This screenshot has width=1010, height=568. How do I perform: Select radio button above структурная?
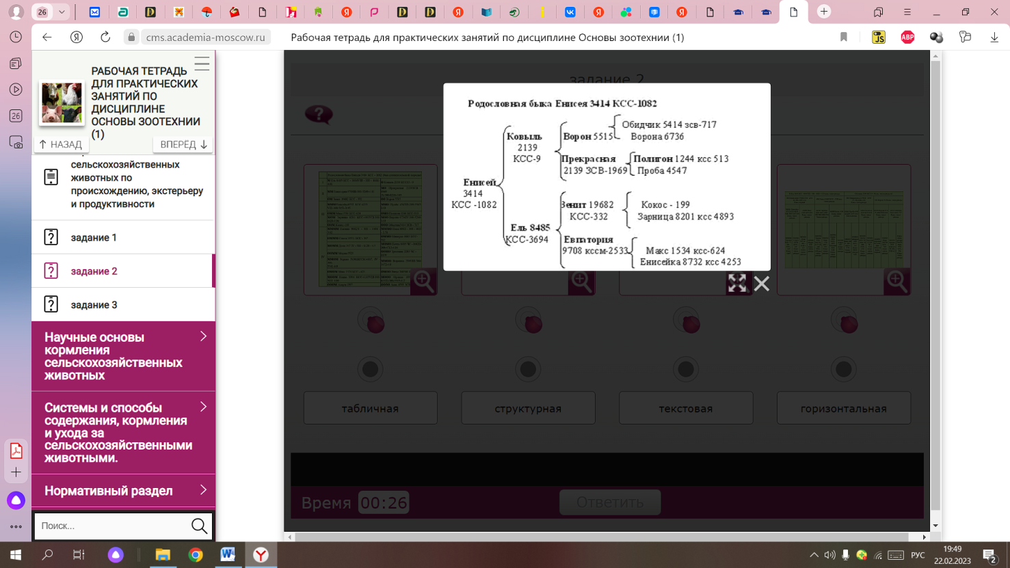(528, 369)
